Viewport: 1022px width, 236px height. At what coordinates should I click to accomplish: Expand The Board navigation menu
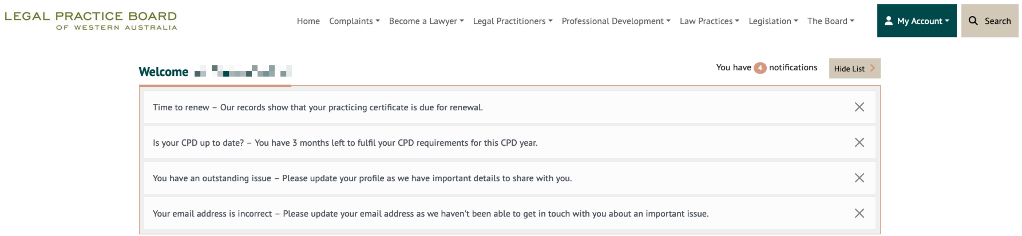830,21
